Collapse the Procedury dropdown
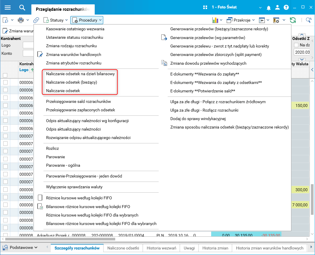Image resolution: width=315 pixels, height=255 pixels. click(87, 20)
